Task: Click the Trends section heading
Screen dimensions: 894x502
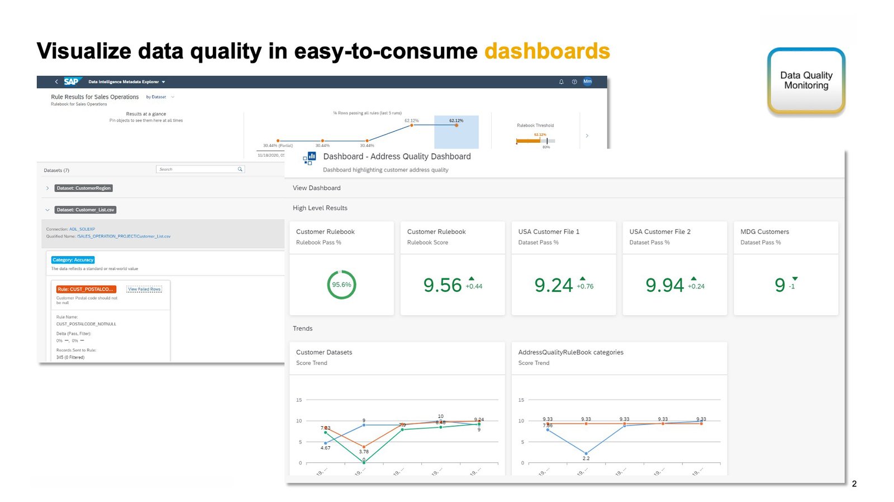Action: (303, 329)
